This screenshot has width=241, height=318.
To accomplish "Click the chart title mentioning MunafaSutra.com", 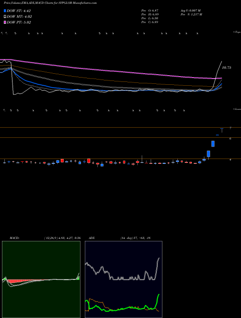I will point(50,3).
